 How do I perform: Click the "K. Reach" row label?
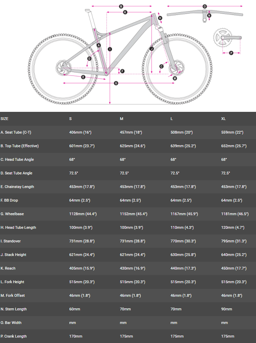point(8,268)
